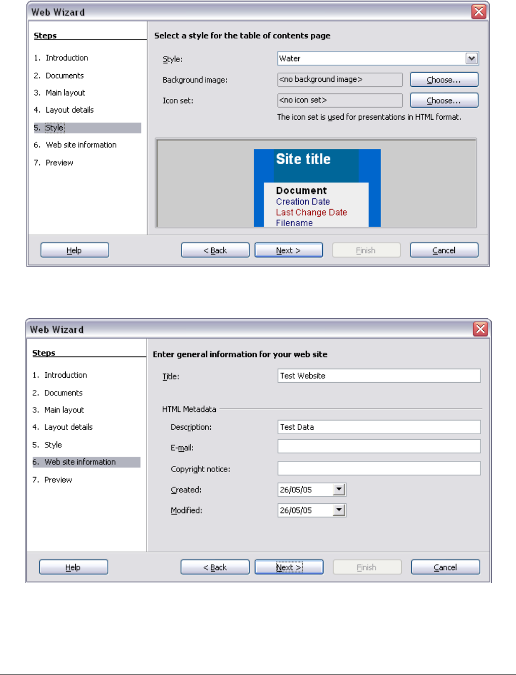This screenshot has width=516, height=675.
Task: Click Choose button for Icon set
Action: click(x=444, y=100)
